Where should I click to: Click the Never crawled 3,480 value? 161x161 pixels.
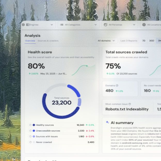coord(91,142)
